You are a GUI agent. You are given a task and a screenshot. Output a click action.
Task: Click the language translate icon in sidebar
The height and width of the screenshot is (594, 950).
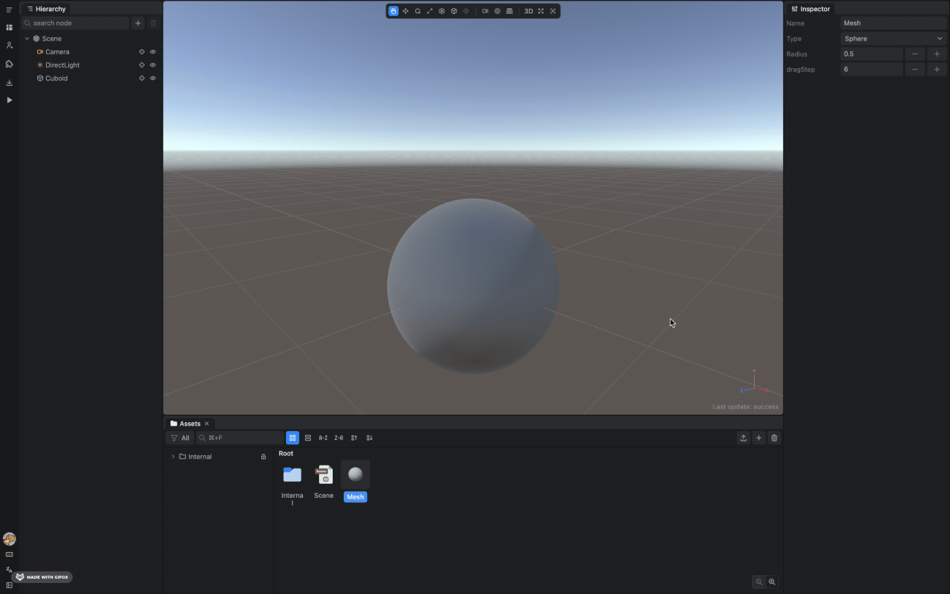(9, 570)
